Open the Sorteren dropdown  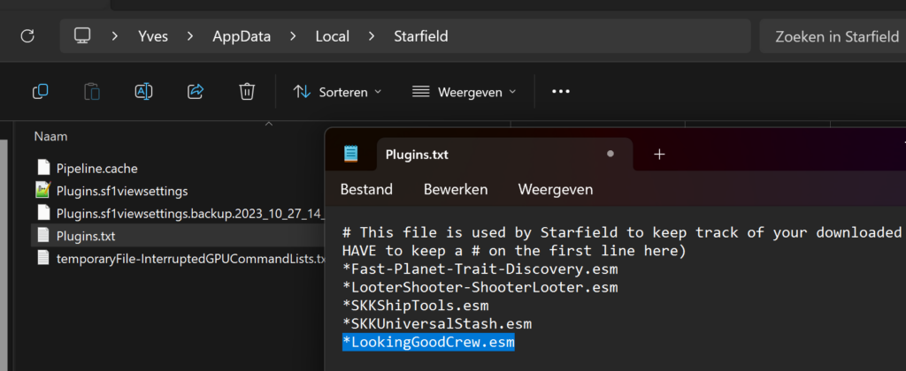point(337,92)
